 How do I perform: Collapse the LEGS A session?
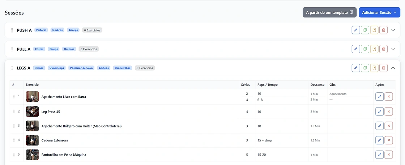[x=393, y=68]
